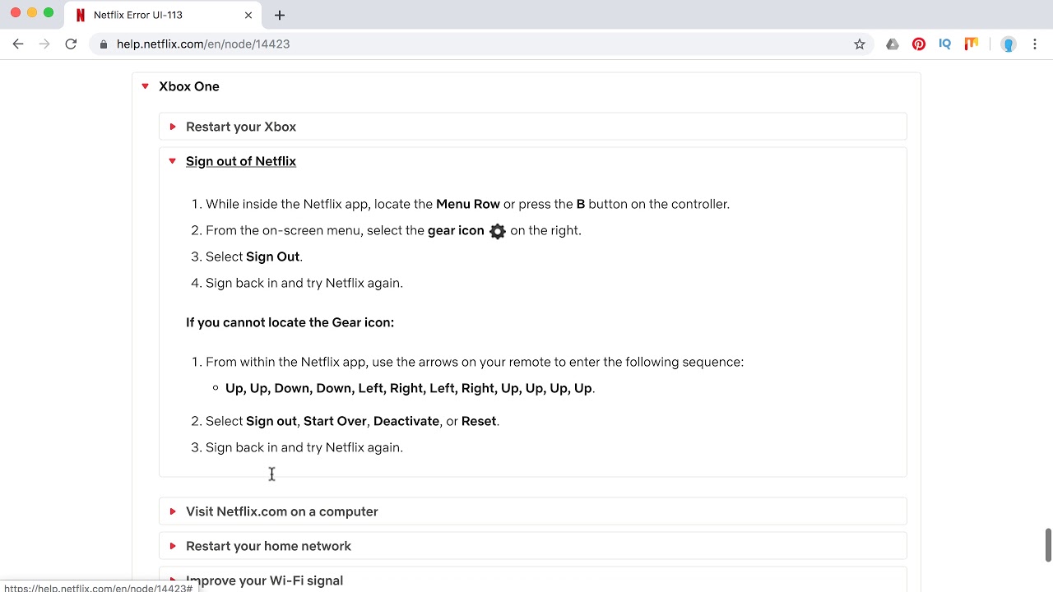This screenshot has height=592, width=1053.
Task: Reload the Netflix help page
Action: [71, 44]
